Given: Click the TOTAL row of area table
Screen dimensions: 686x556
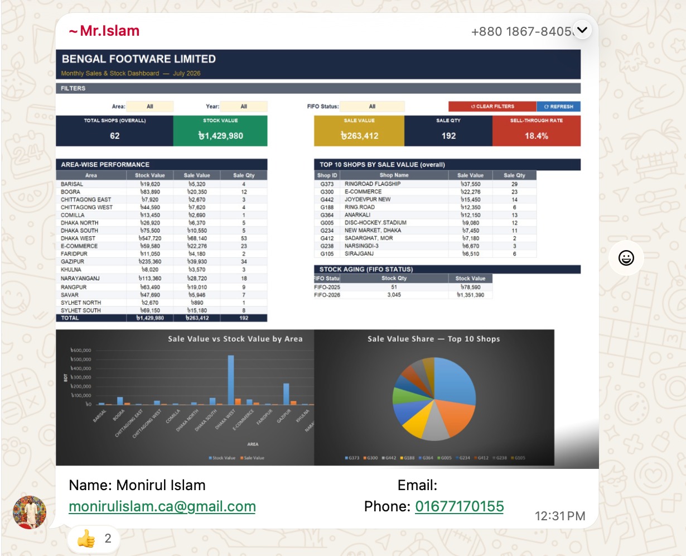Looking at the screenshot, I should pyautogui.click(x=162, y=318).
